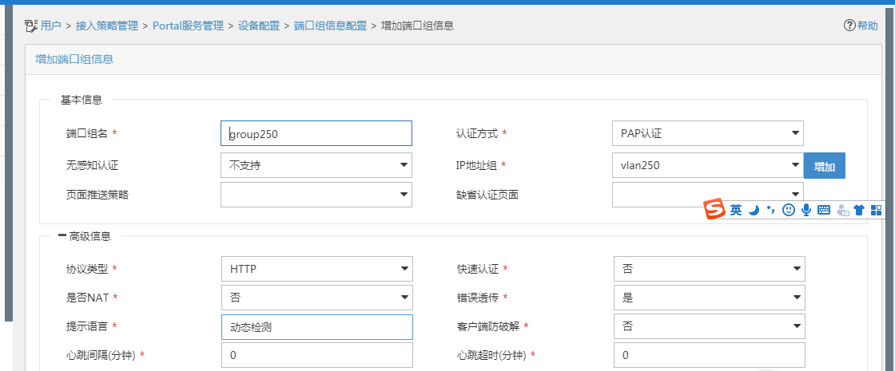Open the 无感知认证 dropdown
This screenshot has height=371, width=895.
tap(316, 166)
